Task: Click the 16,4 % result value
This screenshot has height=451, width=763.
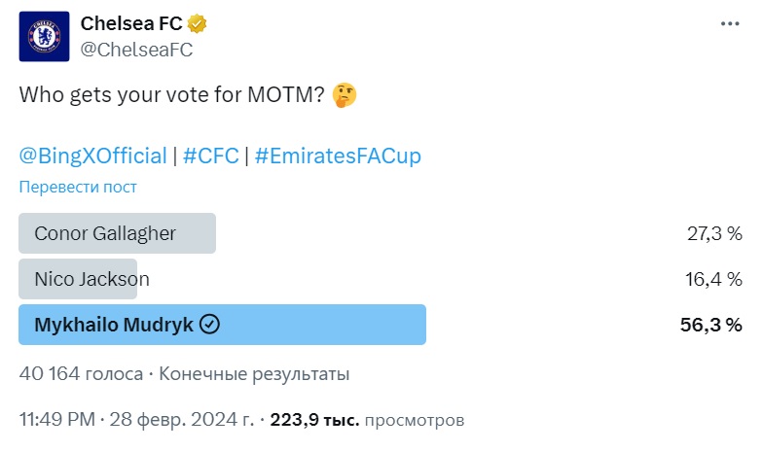Action: pos(714,280)
